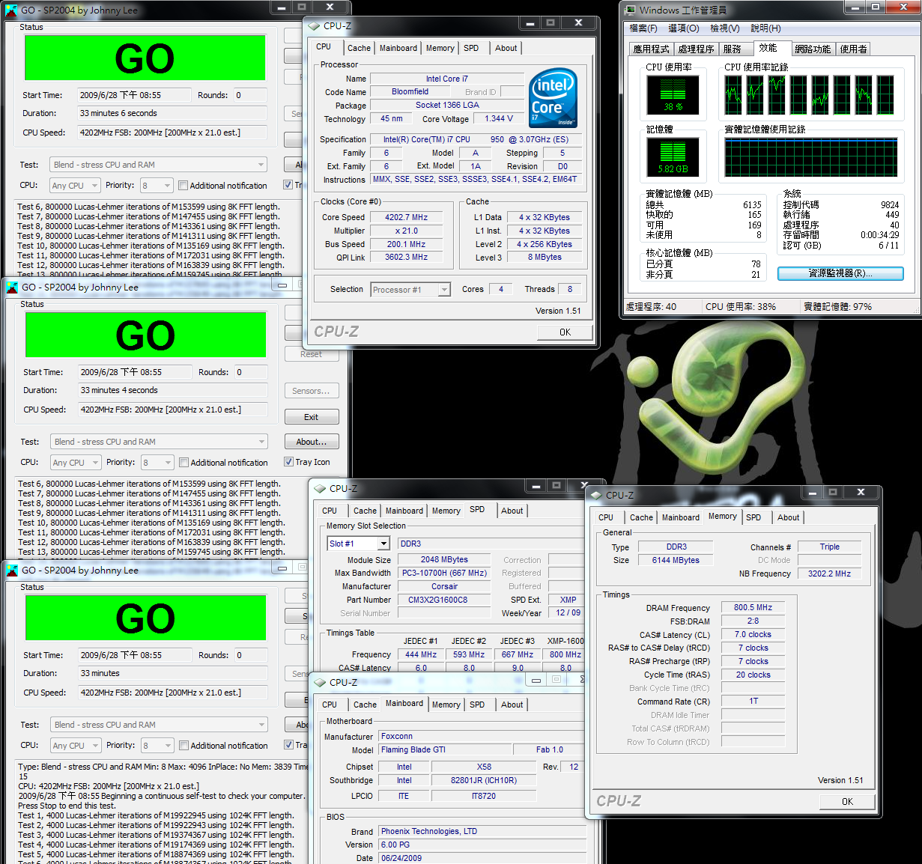Minimize the CPU-Z Mainboard window
The height and width of the screenshot is (864, 922).
536,680
